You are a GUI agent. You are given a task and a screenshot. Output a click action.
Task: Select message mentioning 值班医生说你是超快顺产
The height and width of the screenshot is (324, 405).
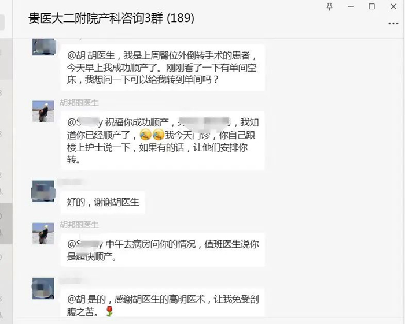(163, 250)
